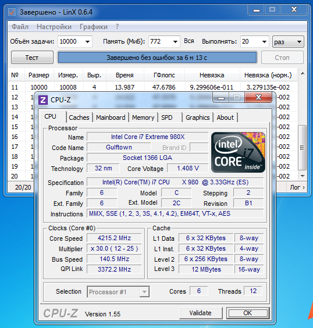Image resolution: width=313 pixels, height=328 pixels.
Task: Click the Revision B1 value
Action: [248, 203]
